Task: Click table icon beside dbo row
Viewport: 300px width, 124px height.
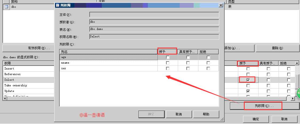Action: coord(6,7)
